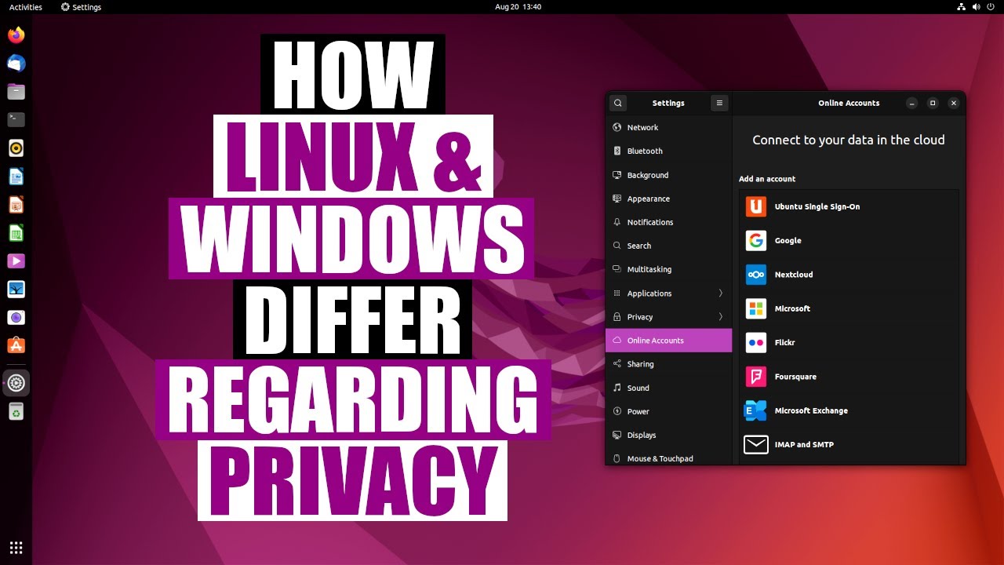Click the Foursquare logo icon
Image resolution: width=1004 pixels, height=565 pixels.
[x=756, y=377]
